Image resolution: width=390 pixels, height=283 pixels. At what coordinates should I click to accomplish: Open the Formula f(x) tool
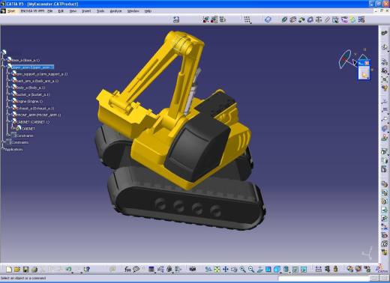tap(127, 270)
